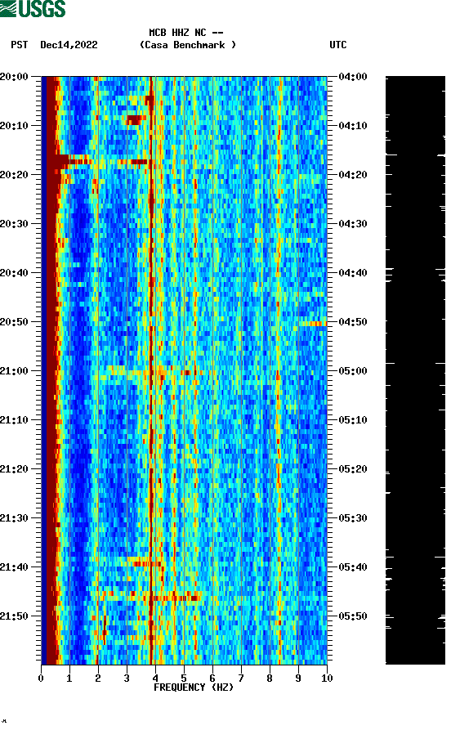The height and width of the screenshot is (730, 451).
Task: Click the 'UTC' timezone label
Action: [338, 45]
